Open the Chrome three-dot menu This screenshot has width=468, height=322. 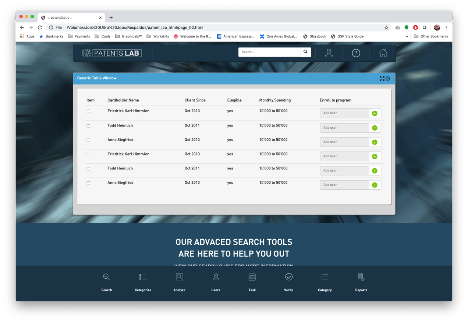(x=446, y=28)
